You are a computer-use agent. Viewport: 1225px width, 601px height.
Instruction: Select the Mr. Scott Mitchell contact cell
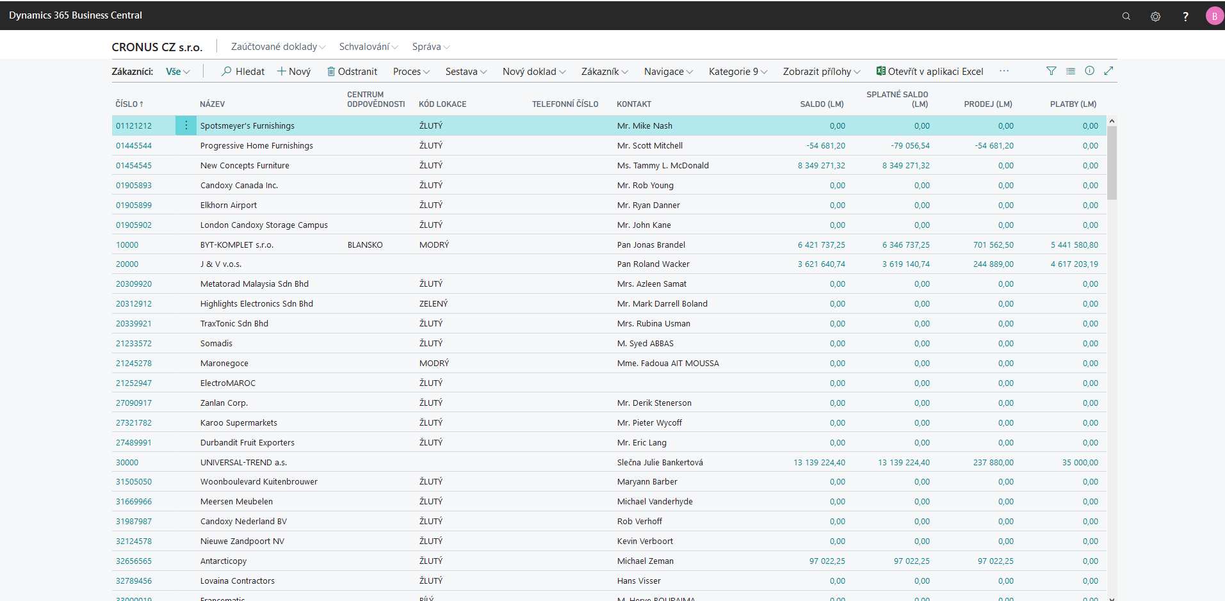click(650, 146)
